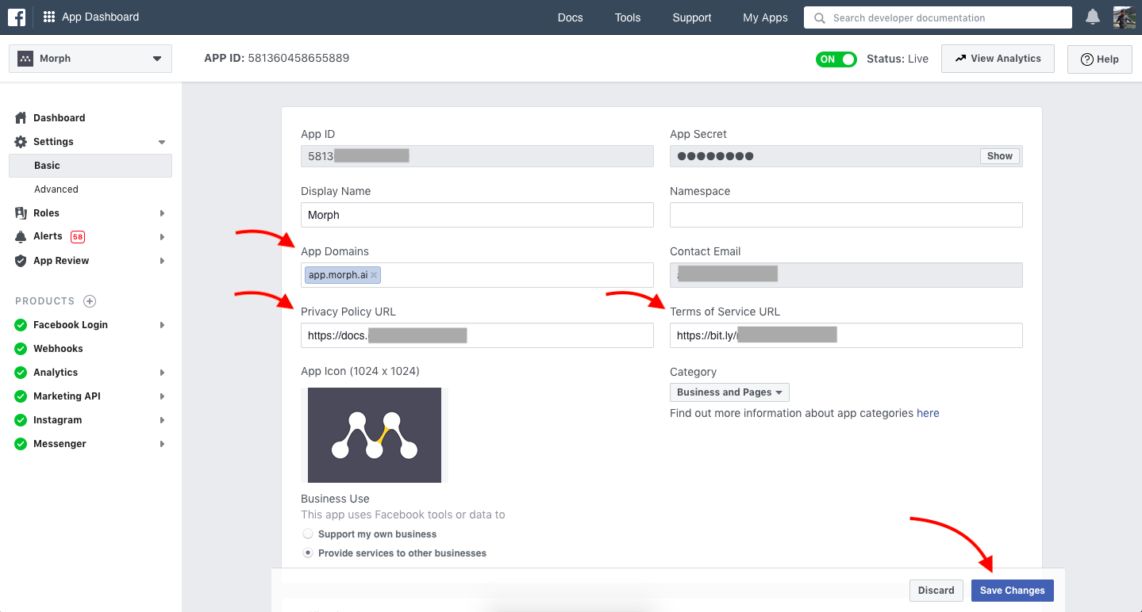The height and width of the screenshot is (612, 1142).
Task: Open View Analytics
Action: pyautogui.click(x=998, y=59)
